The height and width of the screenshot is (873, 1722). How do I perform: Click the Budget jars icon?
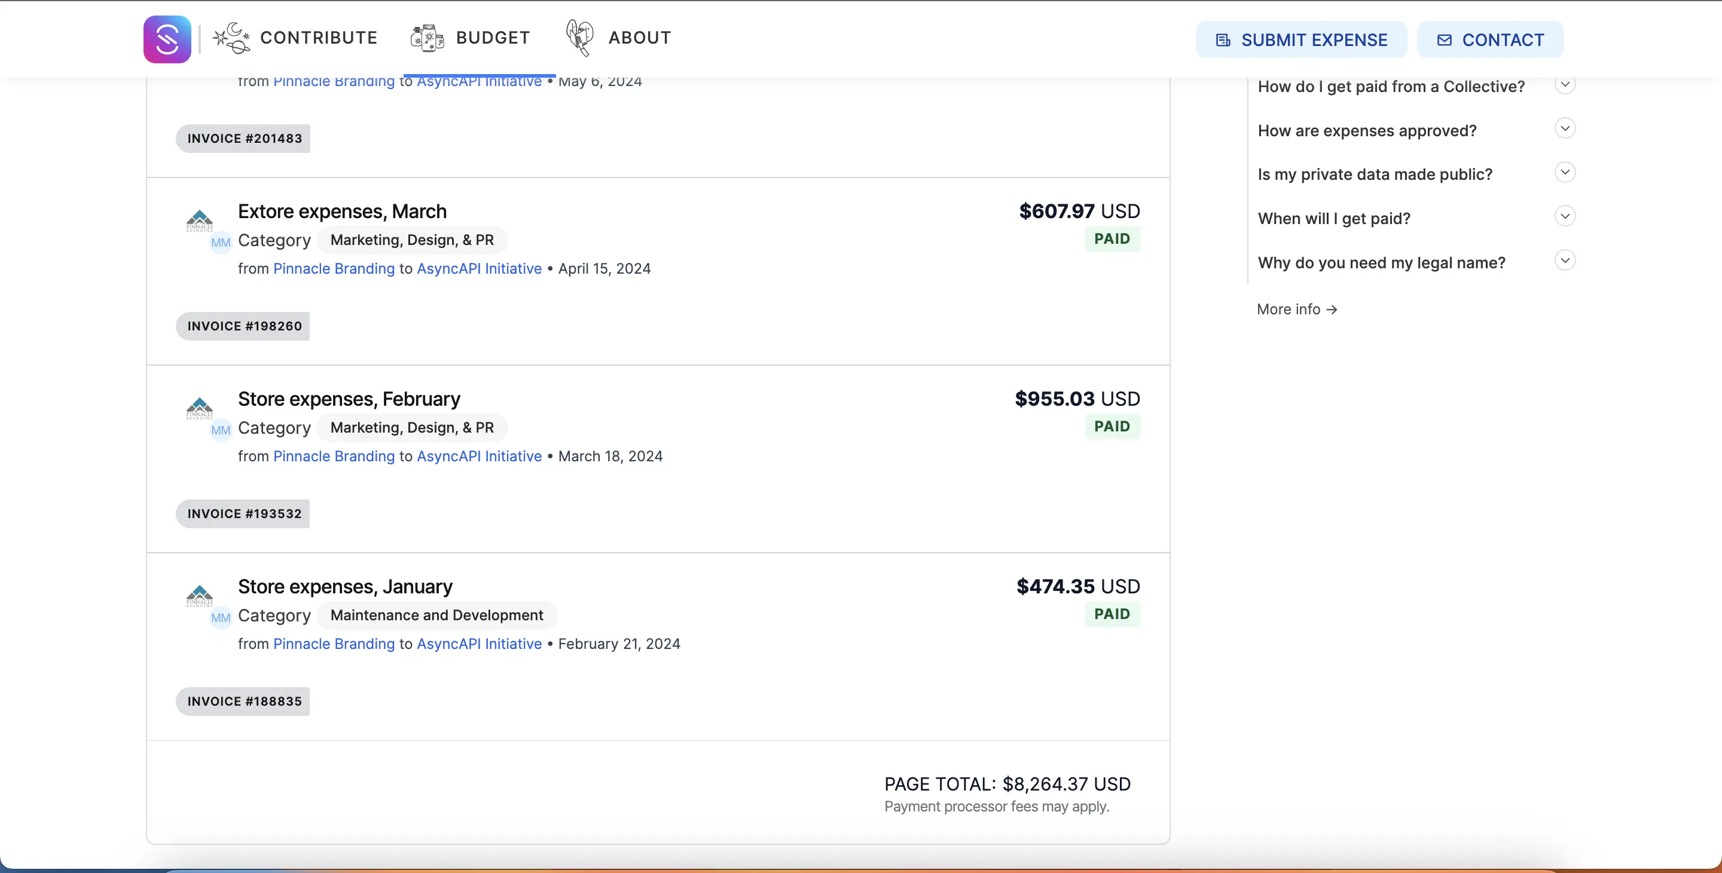click(427, 38)
